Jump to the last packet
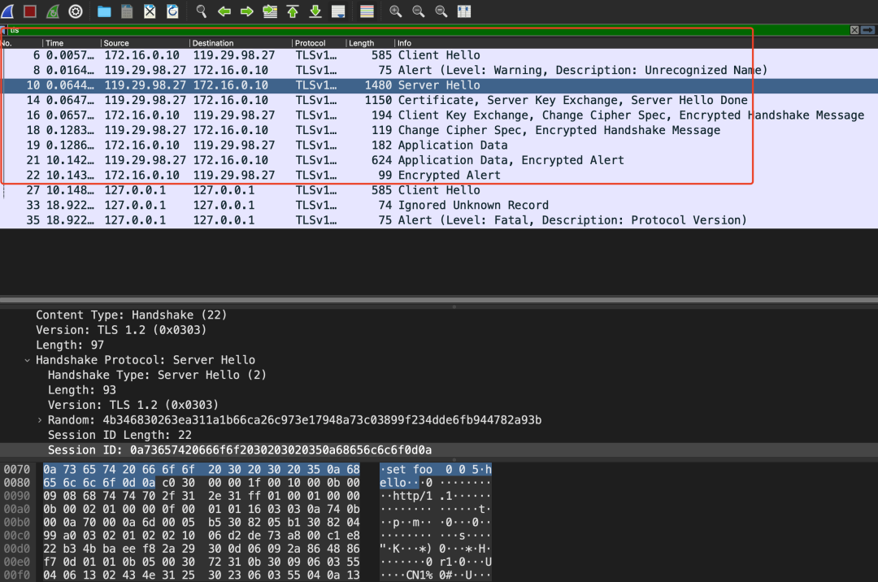This screenshot has width=878, height=582. [x=315, y=11]
